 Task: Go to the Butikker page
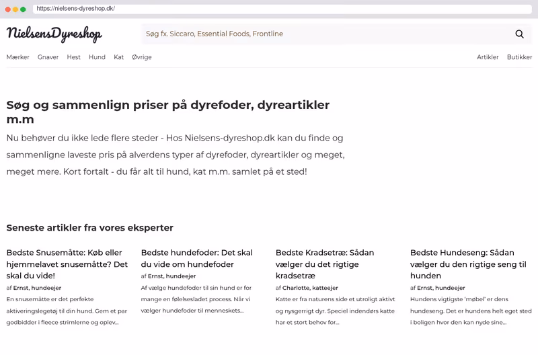point(519,57)
